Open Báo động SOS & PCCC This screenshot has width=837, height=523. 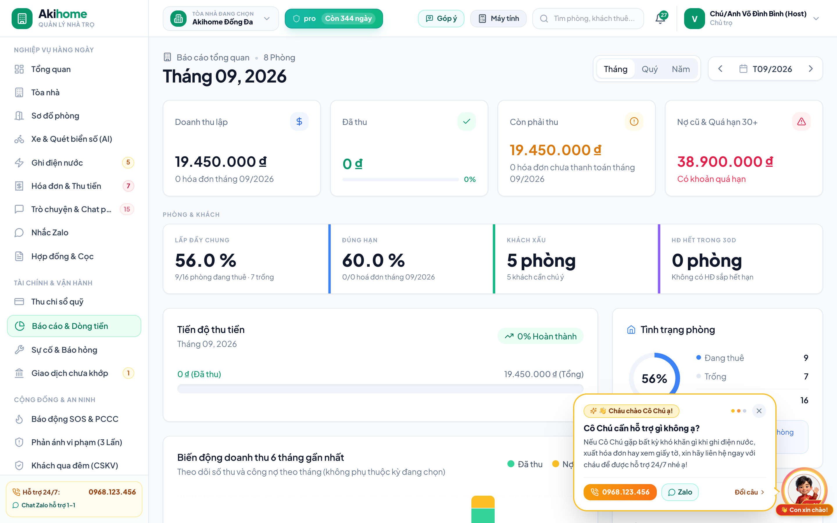coord(74,419)
